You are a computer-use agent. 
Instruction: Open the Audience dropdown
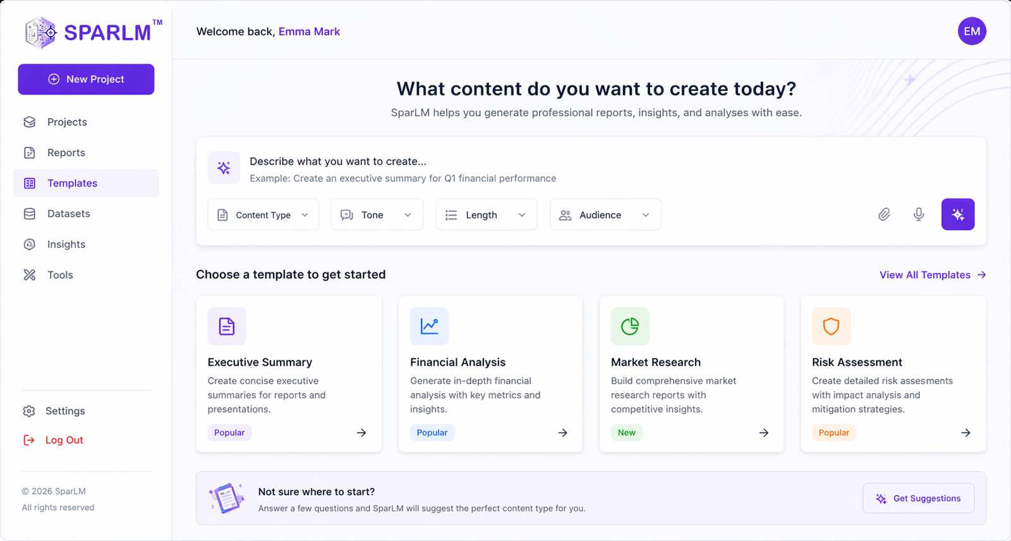click(x=605, y=215)
